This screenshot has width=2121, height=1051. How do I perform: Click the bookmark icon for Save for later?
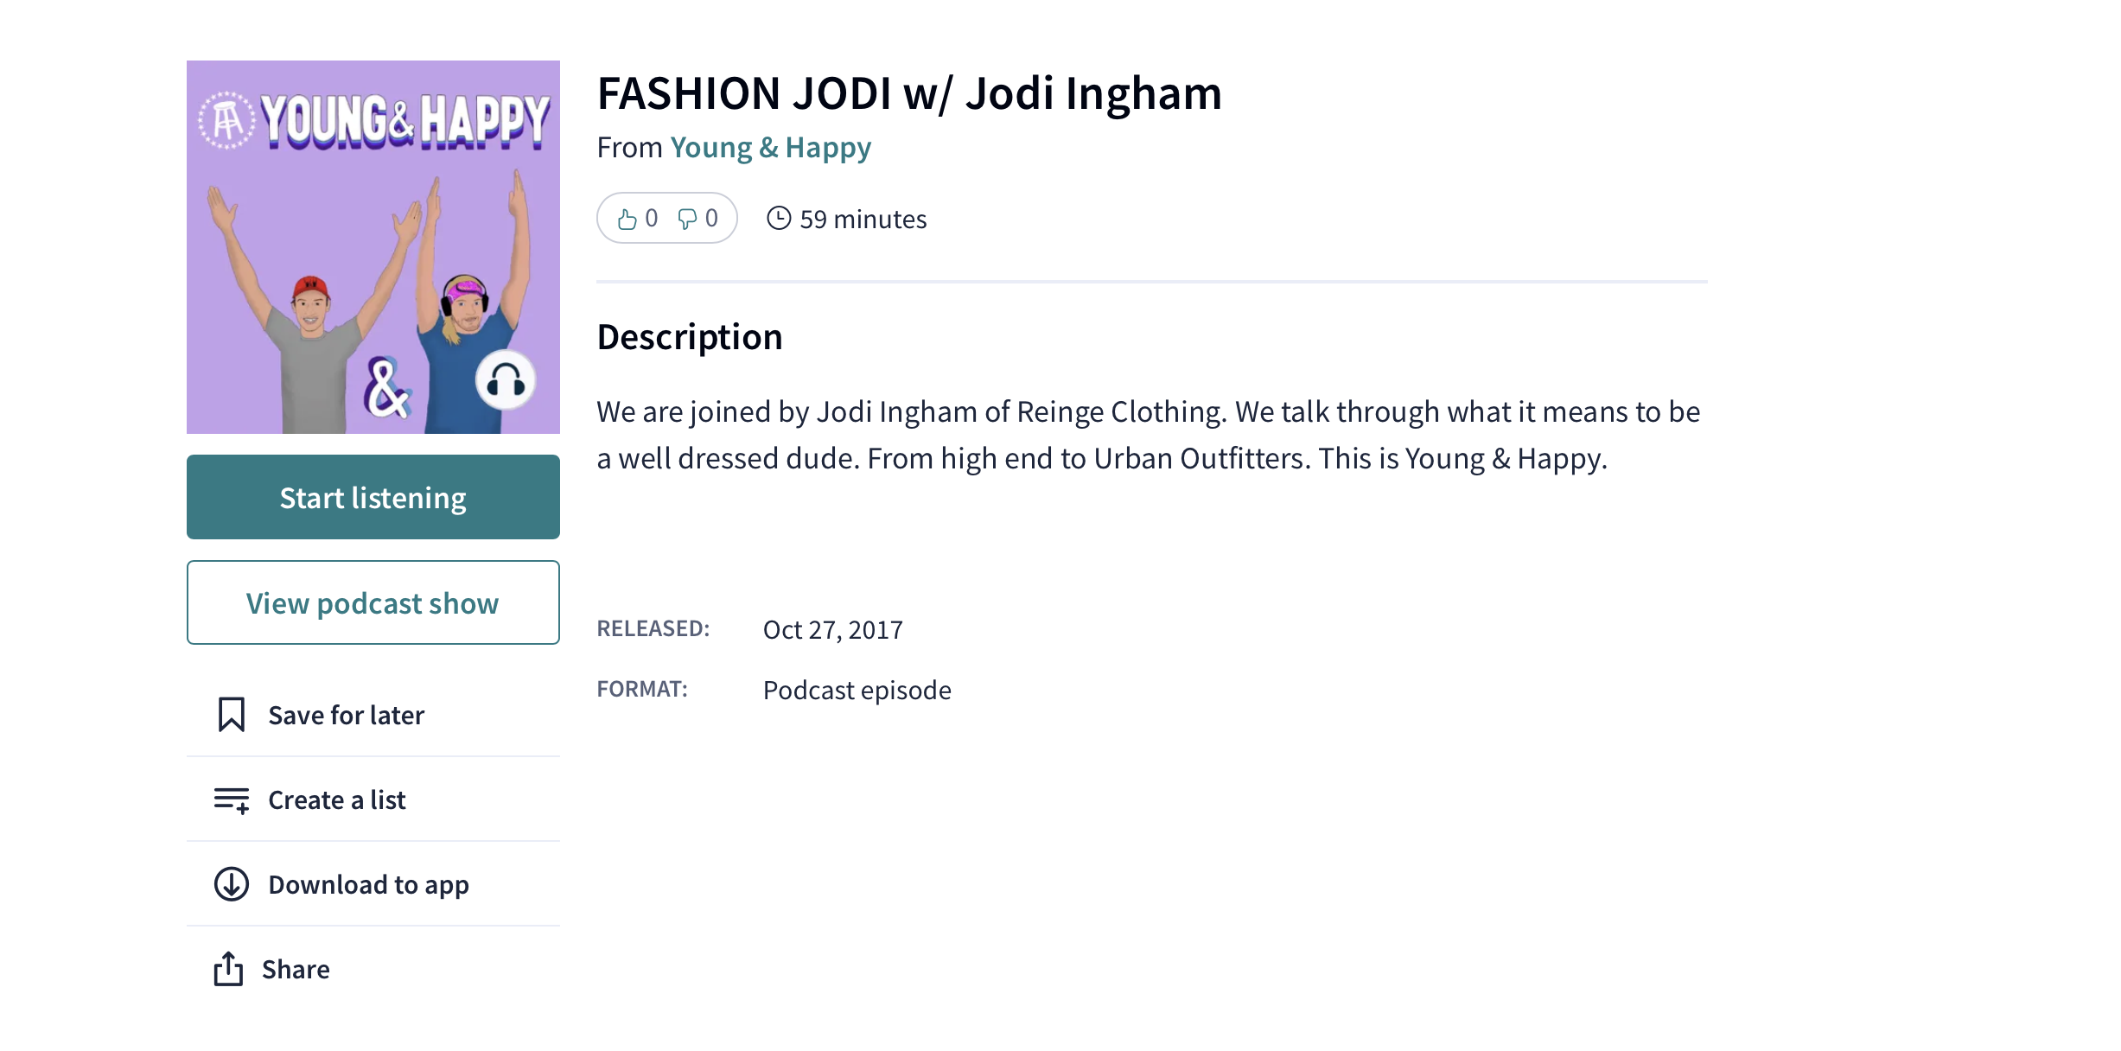231,715
